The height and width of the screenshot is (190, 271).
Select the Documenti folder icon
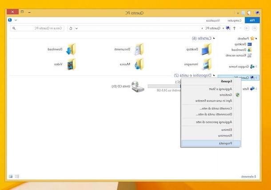139,49
